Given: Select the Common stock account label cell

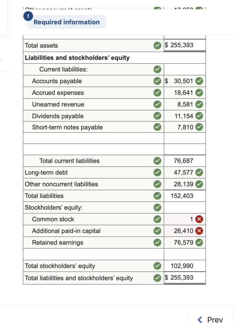Looking at the screenshot, I should point(93,219).
